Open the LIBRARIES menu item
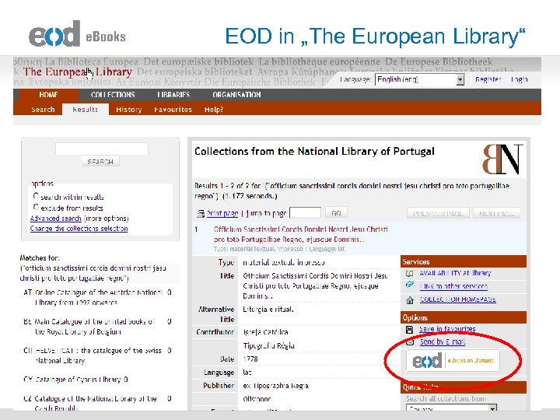This screenshot has height=420, width=560. (x=173, y=95)
